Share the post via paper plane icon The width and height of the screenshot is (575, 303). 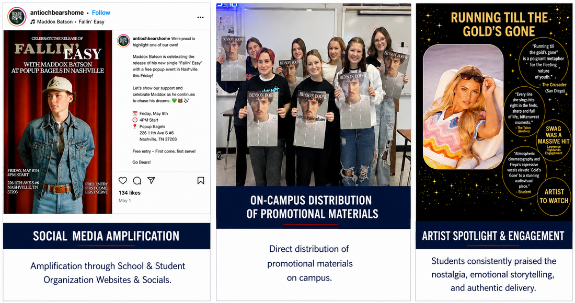tap(151, 180)
